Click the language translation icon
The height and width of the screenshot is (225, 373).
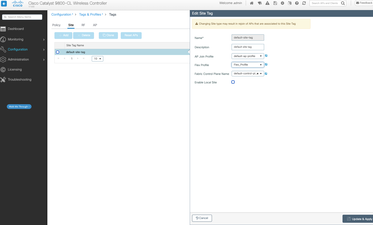[290, 3]
